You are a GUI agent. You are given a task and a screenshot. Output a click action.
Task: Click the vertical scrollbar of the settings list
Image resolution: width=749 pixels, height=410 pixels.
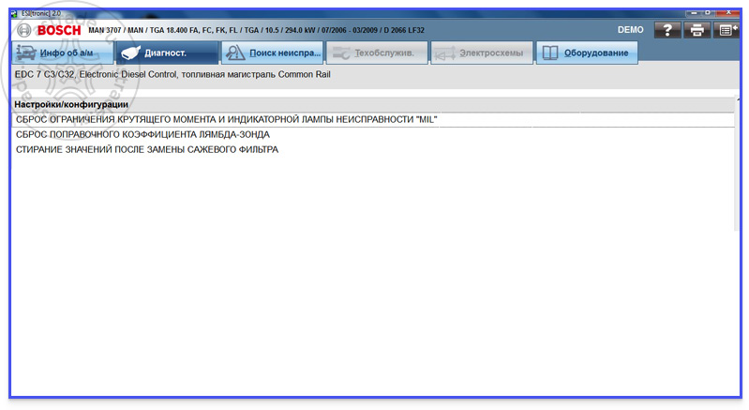[737, 164]
